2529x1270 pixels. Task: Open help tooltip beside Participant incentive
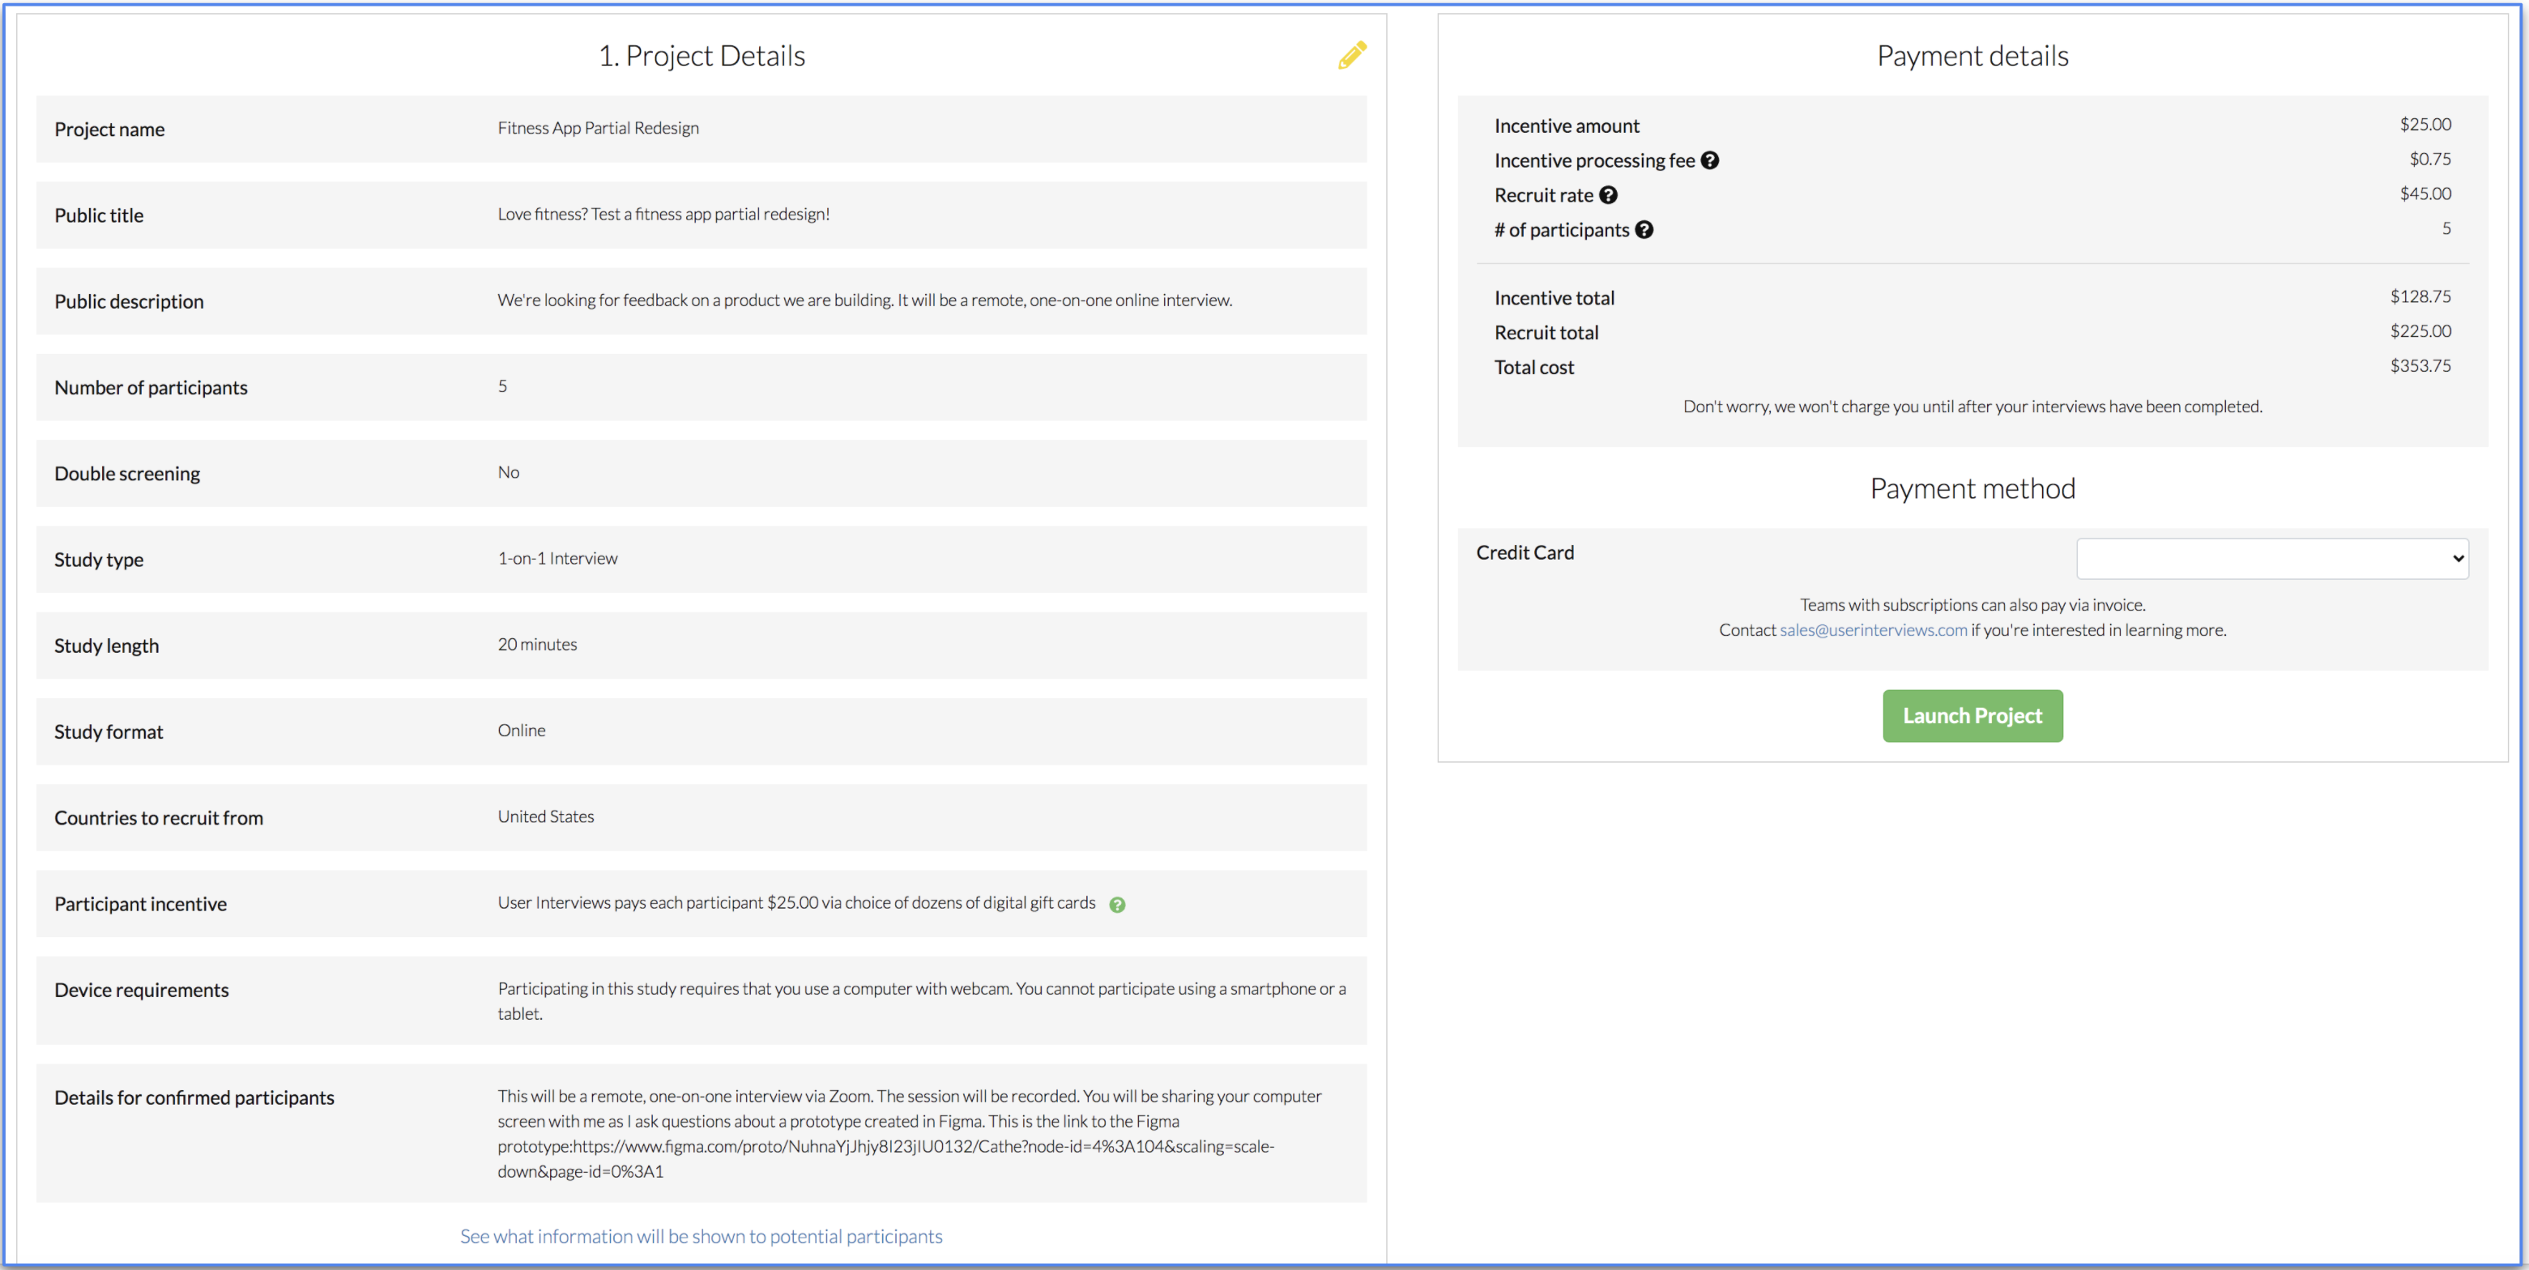[x=1117, y=904]
